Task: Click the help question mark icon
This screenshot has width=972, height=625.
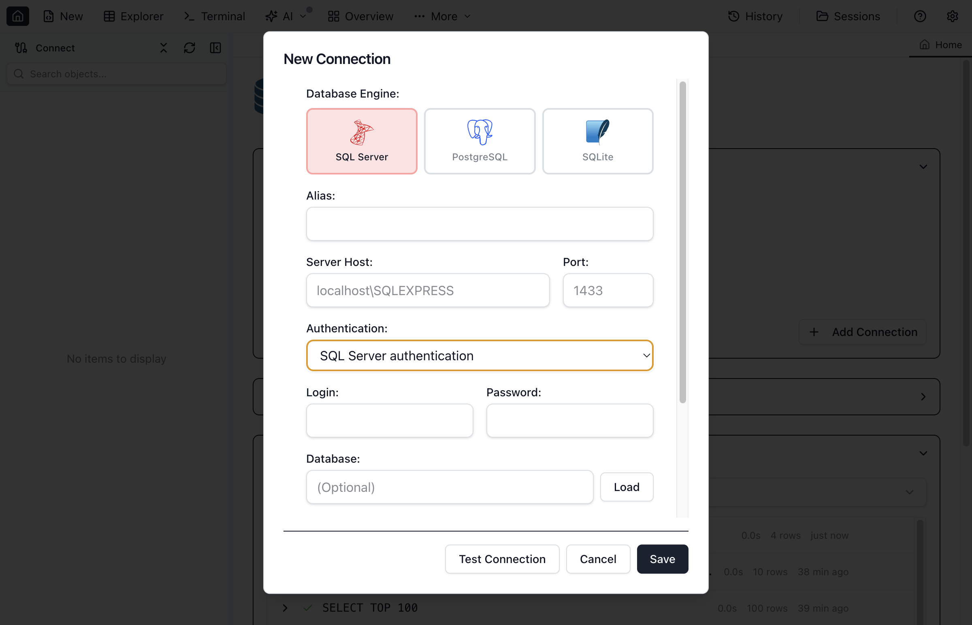Action: click(920, 16)
